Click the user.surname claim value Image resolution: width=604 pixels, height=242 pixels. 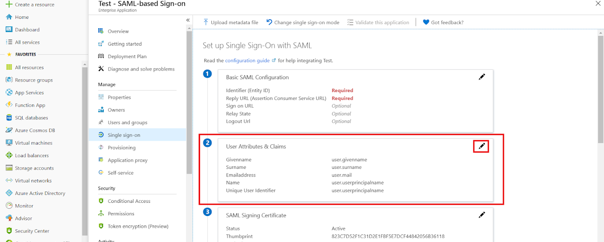(346, 167)
